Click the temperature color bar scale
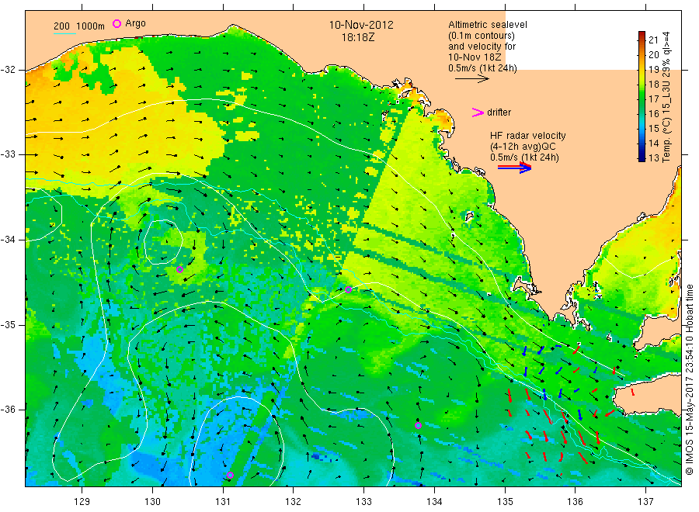 pos(642,96)
